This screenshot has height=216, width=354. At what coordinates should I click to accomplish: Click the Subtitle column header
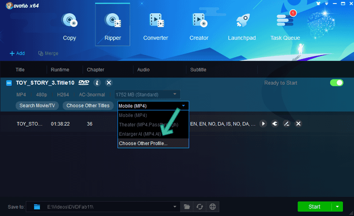coord(198,70)
